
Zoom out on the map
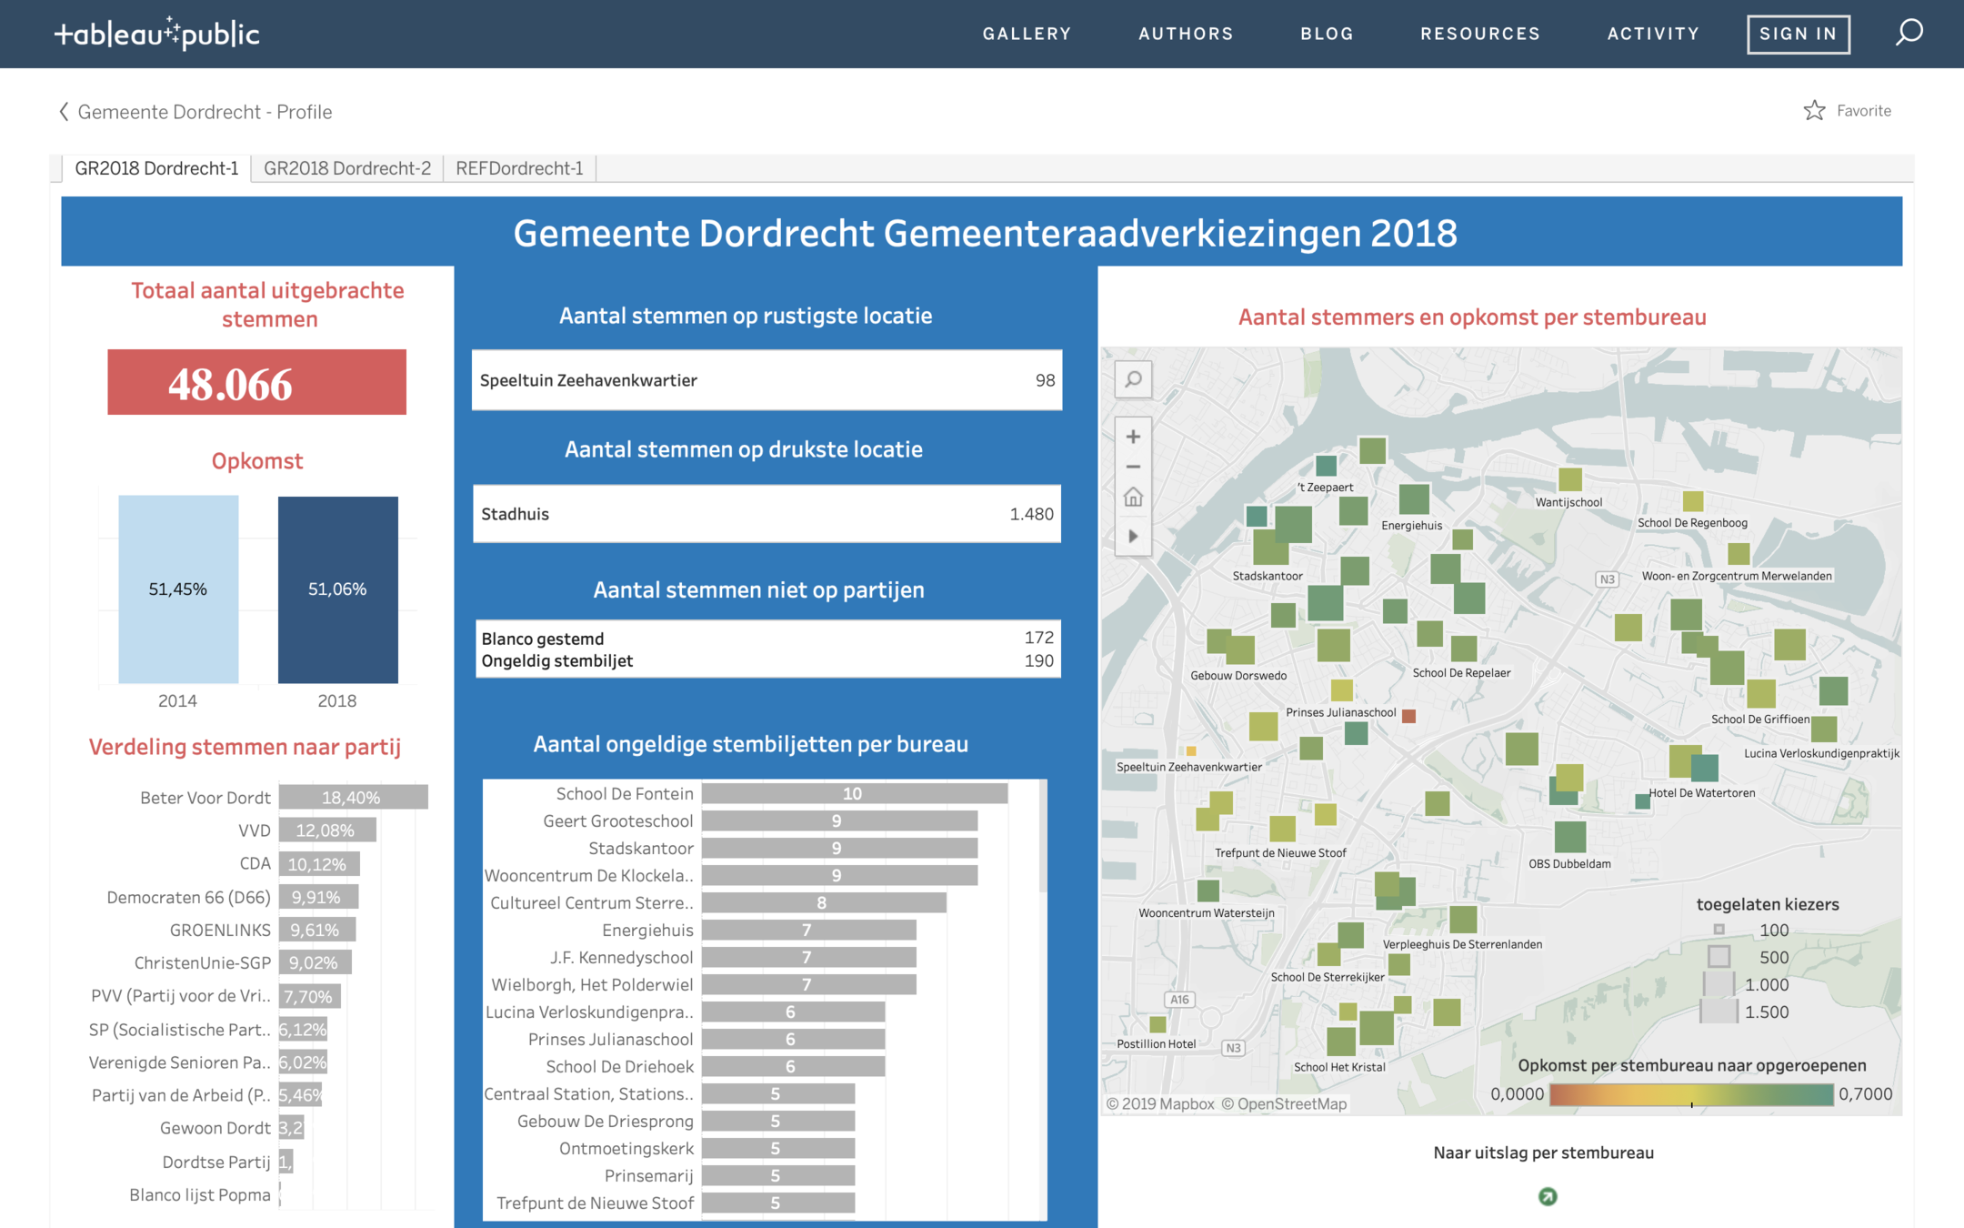pos(1133,467)
